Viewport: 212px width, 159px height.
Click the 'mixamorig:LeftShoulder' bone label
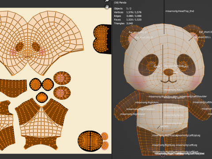coord(193,96)
